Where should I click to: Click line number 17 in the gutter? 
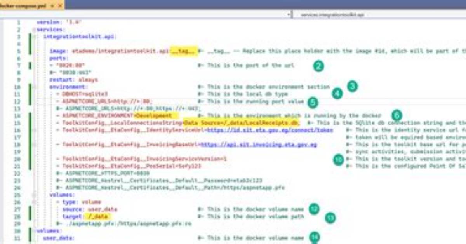[18, 137]
